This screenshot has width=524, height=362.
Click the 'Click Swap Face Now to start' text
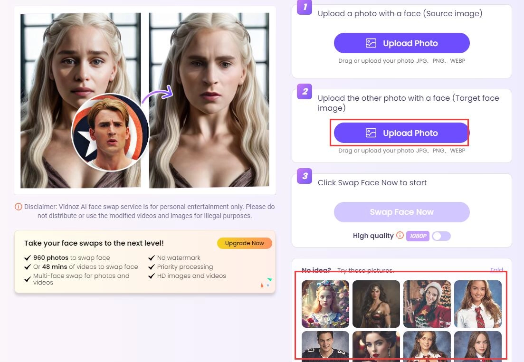pos(372,182)
